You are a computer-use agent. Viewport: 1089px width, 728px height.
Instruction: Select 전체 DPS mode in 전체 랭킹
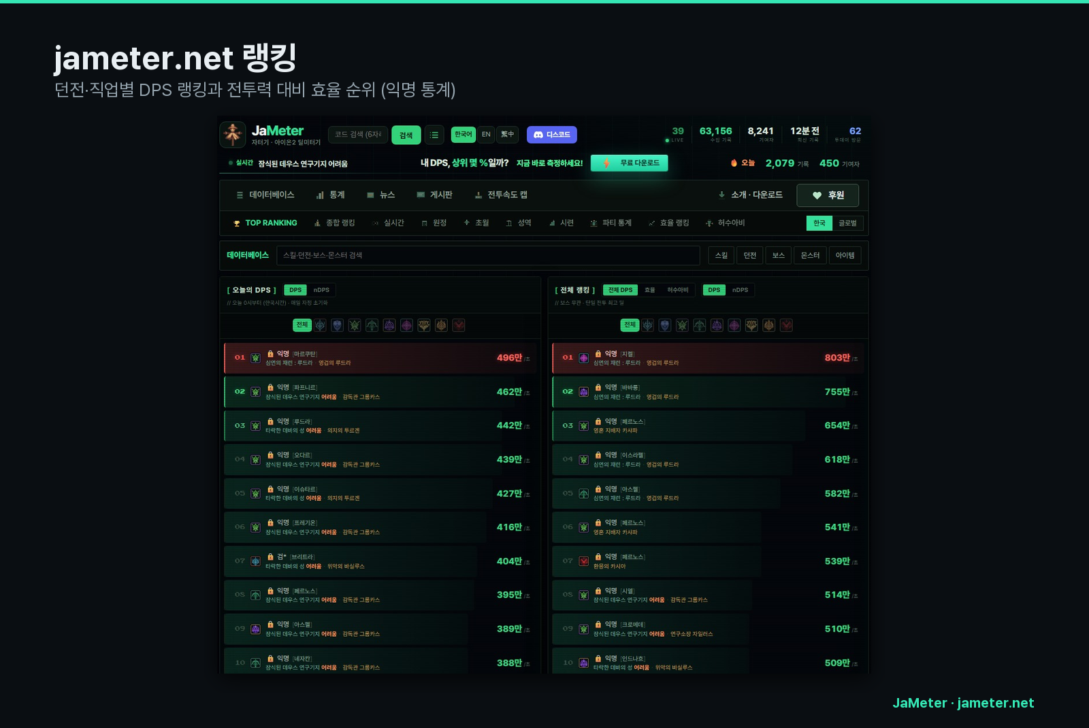point(620,290)
